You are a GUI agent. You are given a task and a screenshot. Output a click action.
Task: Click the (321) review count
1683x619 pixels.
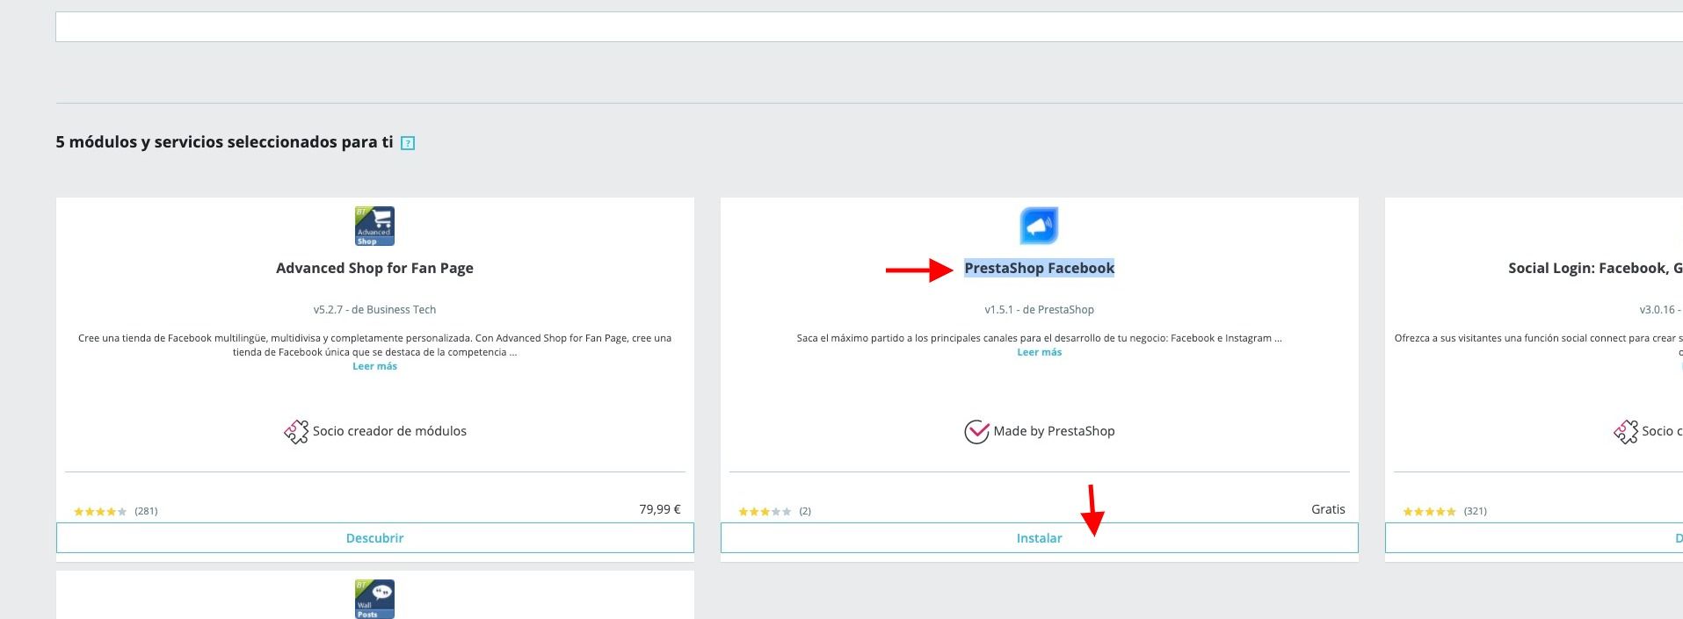(x=1475, y=511)
